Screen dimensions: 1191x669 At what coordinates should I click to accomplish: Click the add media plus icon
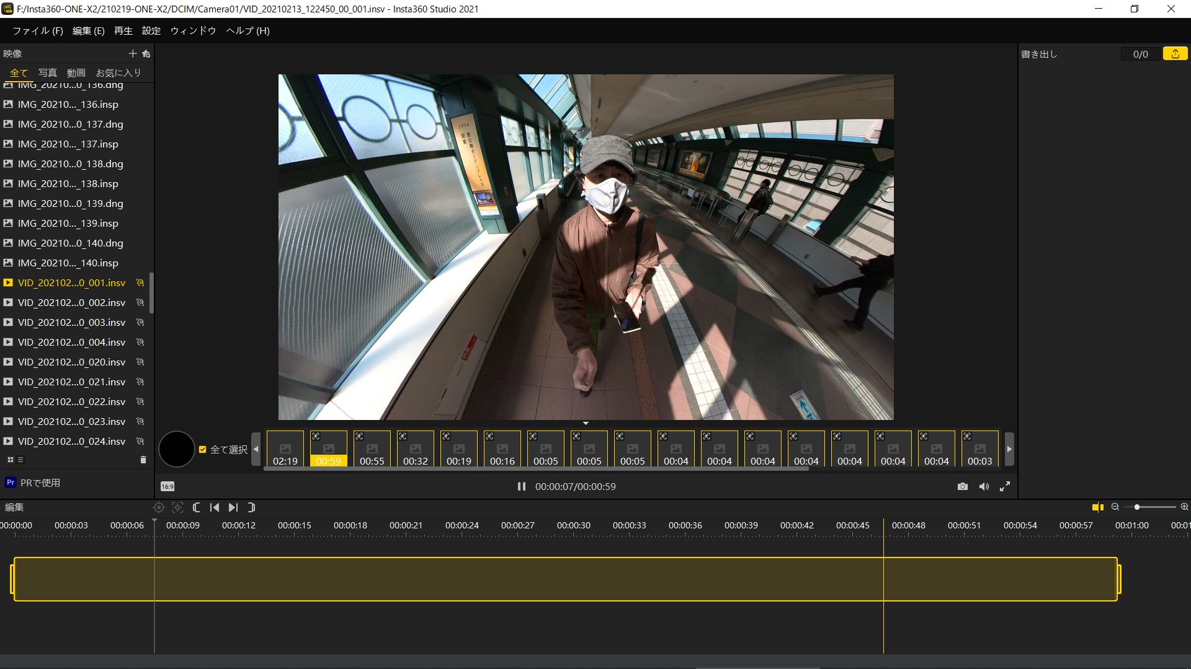[132, 54]
